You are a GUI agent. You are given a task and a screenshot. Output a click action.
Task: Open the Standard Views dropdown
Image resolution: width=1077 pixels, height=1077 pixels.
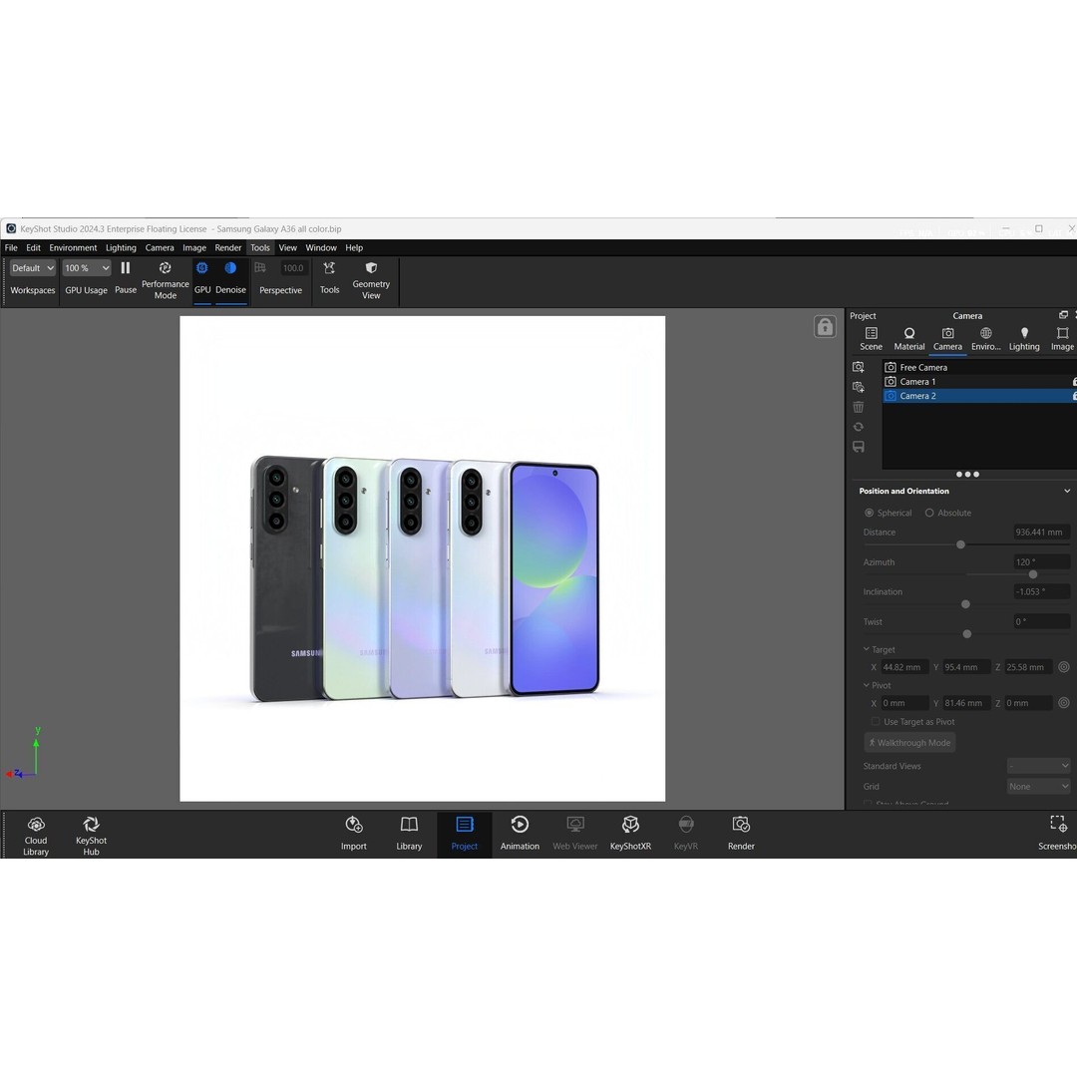tap(1038, 766)
